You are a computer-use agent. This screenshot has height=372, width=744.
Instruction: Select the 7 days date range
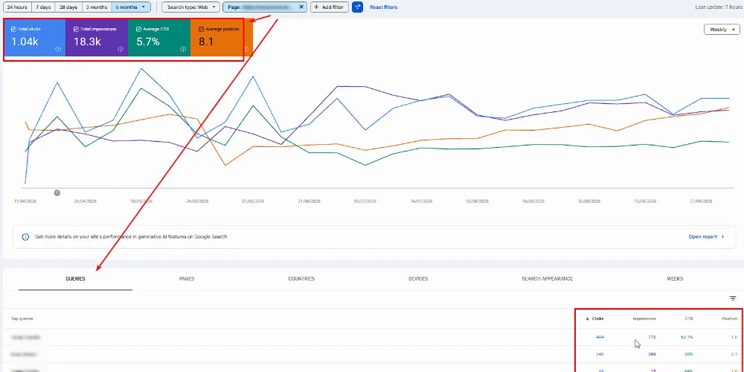tap(43, 7)
